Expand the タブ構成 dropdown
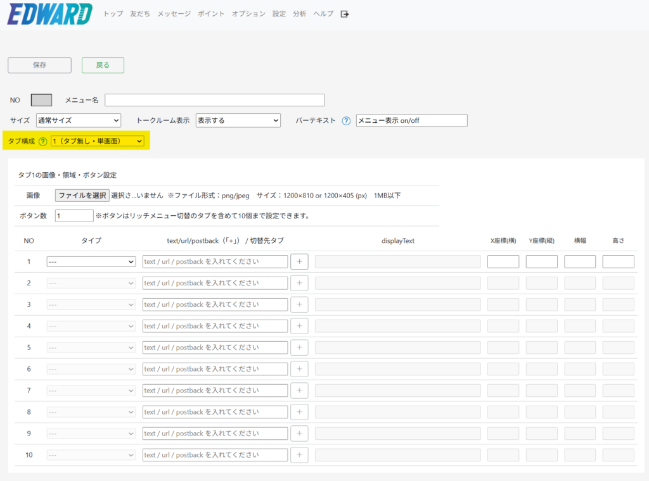 pos(98,141)
